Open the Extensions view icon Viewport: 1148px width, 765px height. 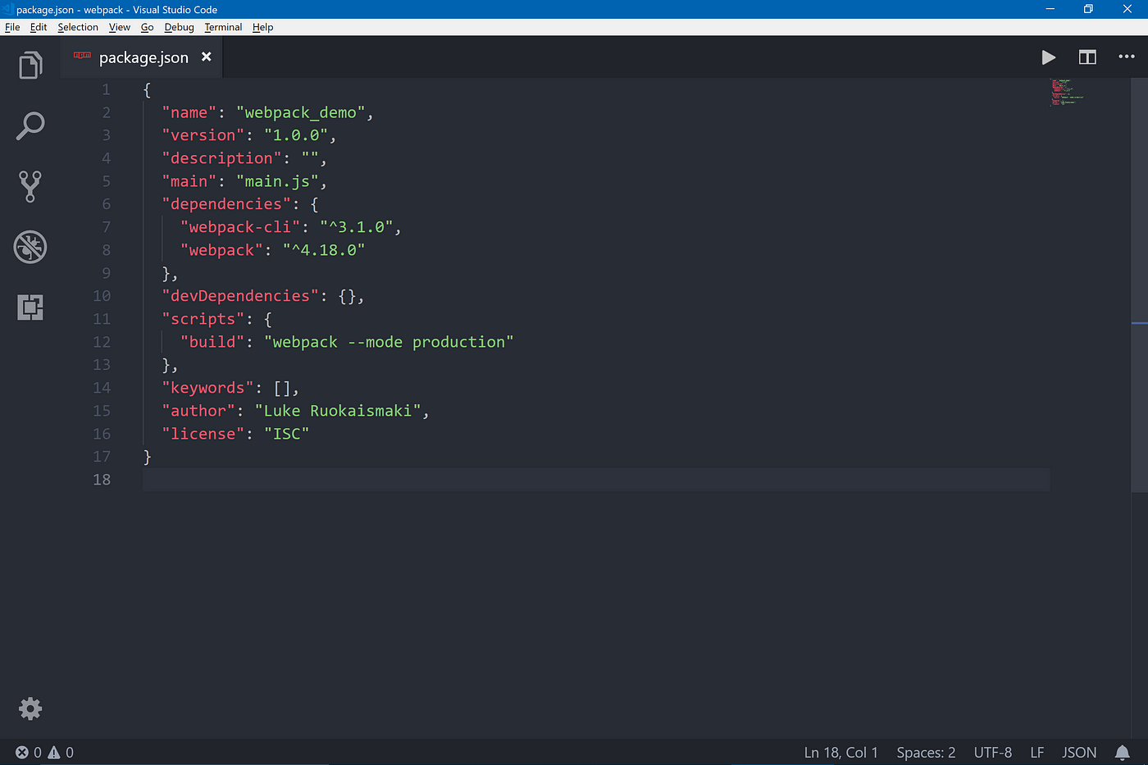pos(30,307)
